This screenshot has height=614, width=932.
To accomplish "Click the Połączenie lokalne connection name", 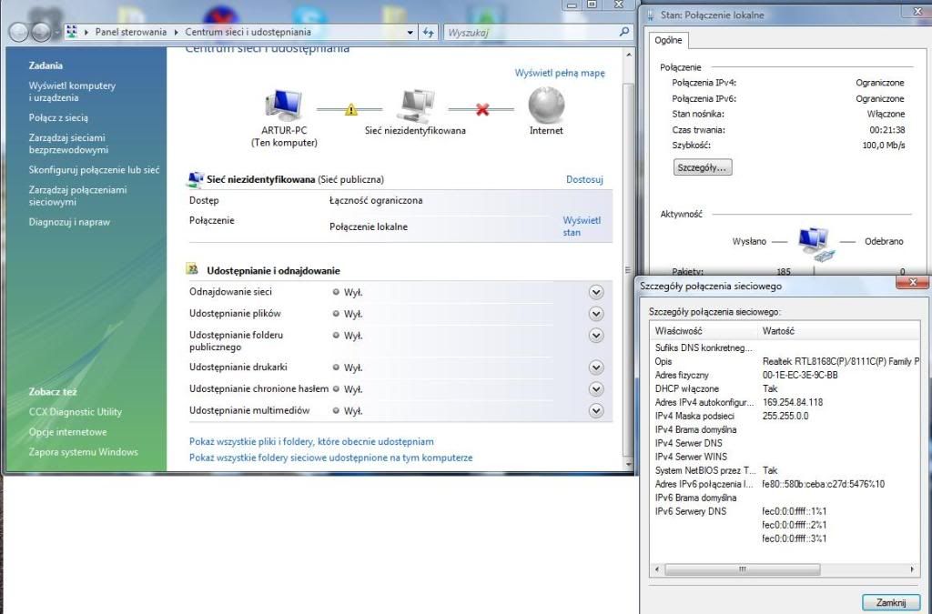I will pyautogui.click(x=369, y=226).
